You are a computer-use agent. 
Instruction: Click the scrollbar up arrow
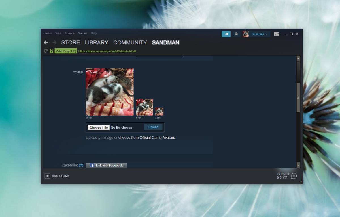(x=298, y=58)
